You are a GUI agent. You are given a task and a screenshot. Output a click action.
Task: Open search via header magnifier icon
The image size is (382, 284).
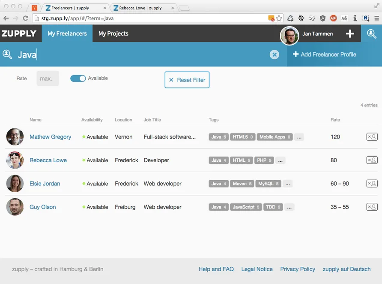(372, 33)
